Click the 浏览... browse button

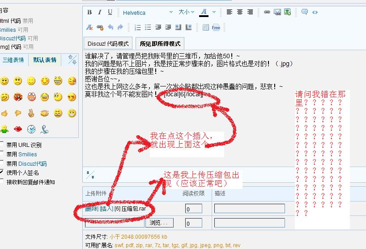(x=159, y=223)
